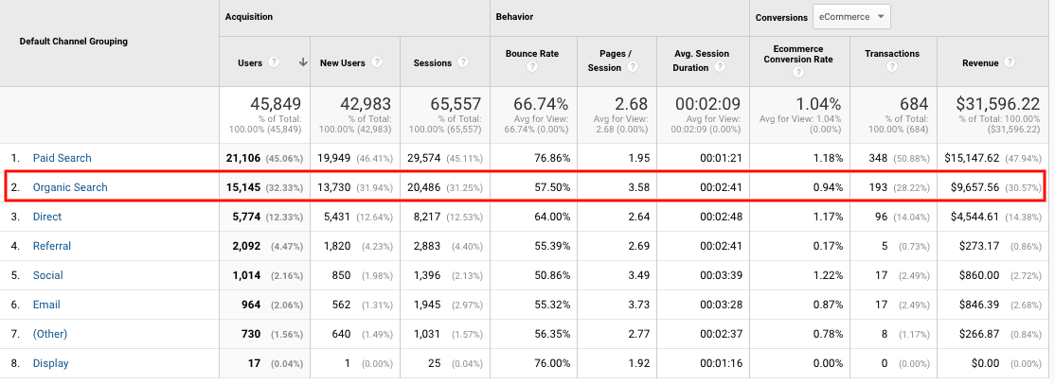
Task: Click the Email channel link
Action: [46, 305]
